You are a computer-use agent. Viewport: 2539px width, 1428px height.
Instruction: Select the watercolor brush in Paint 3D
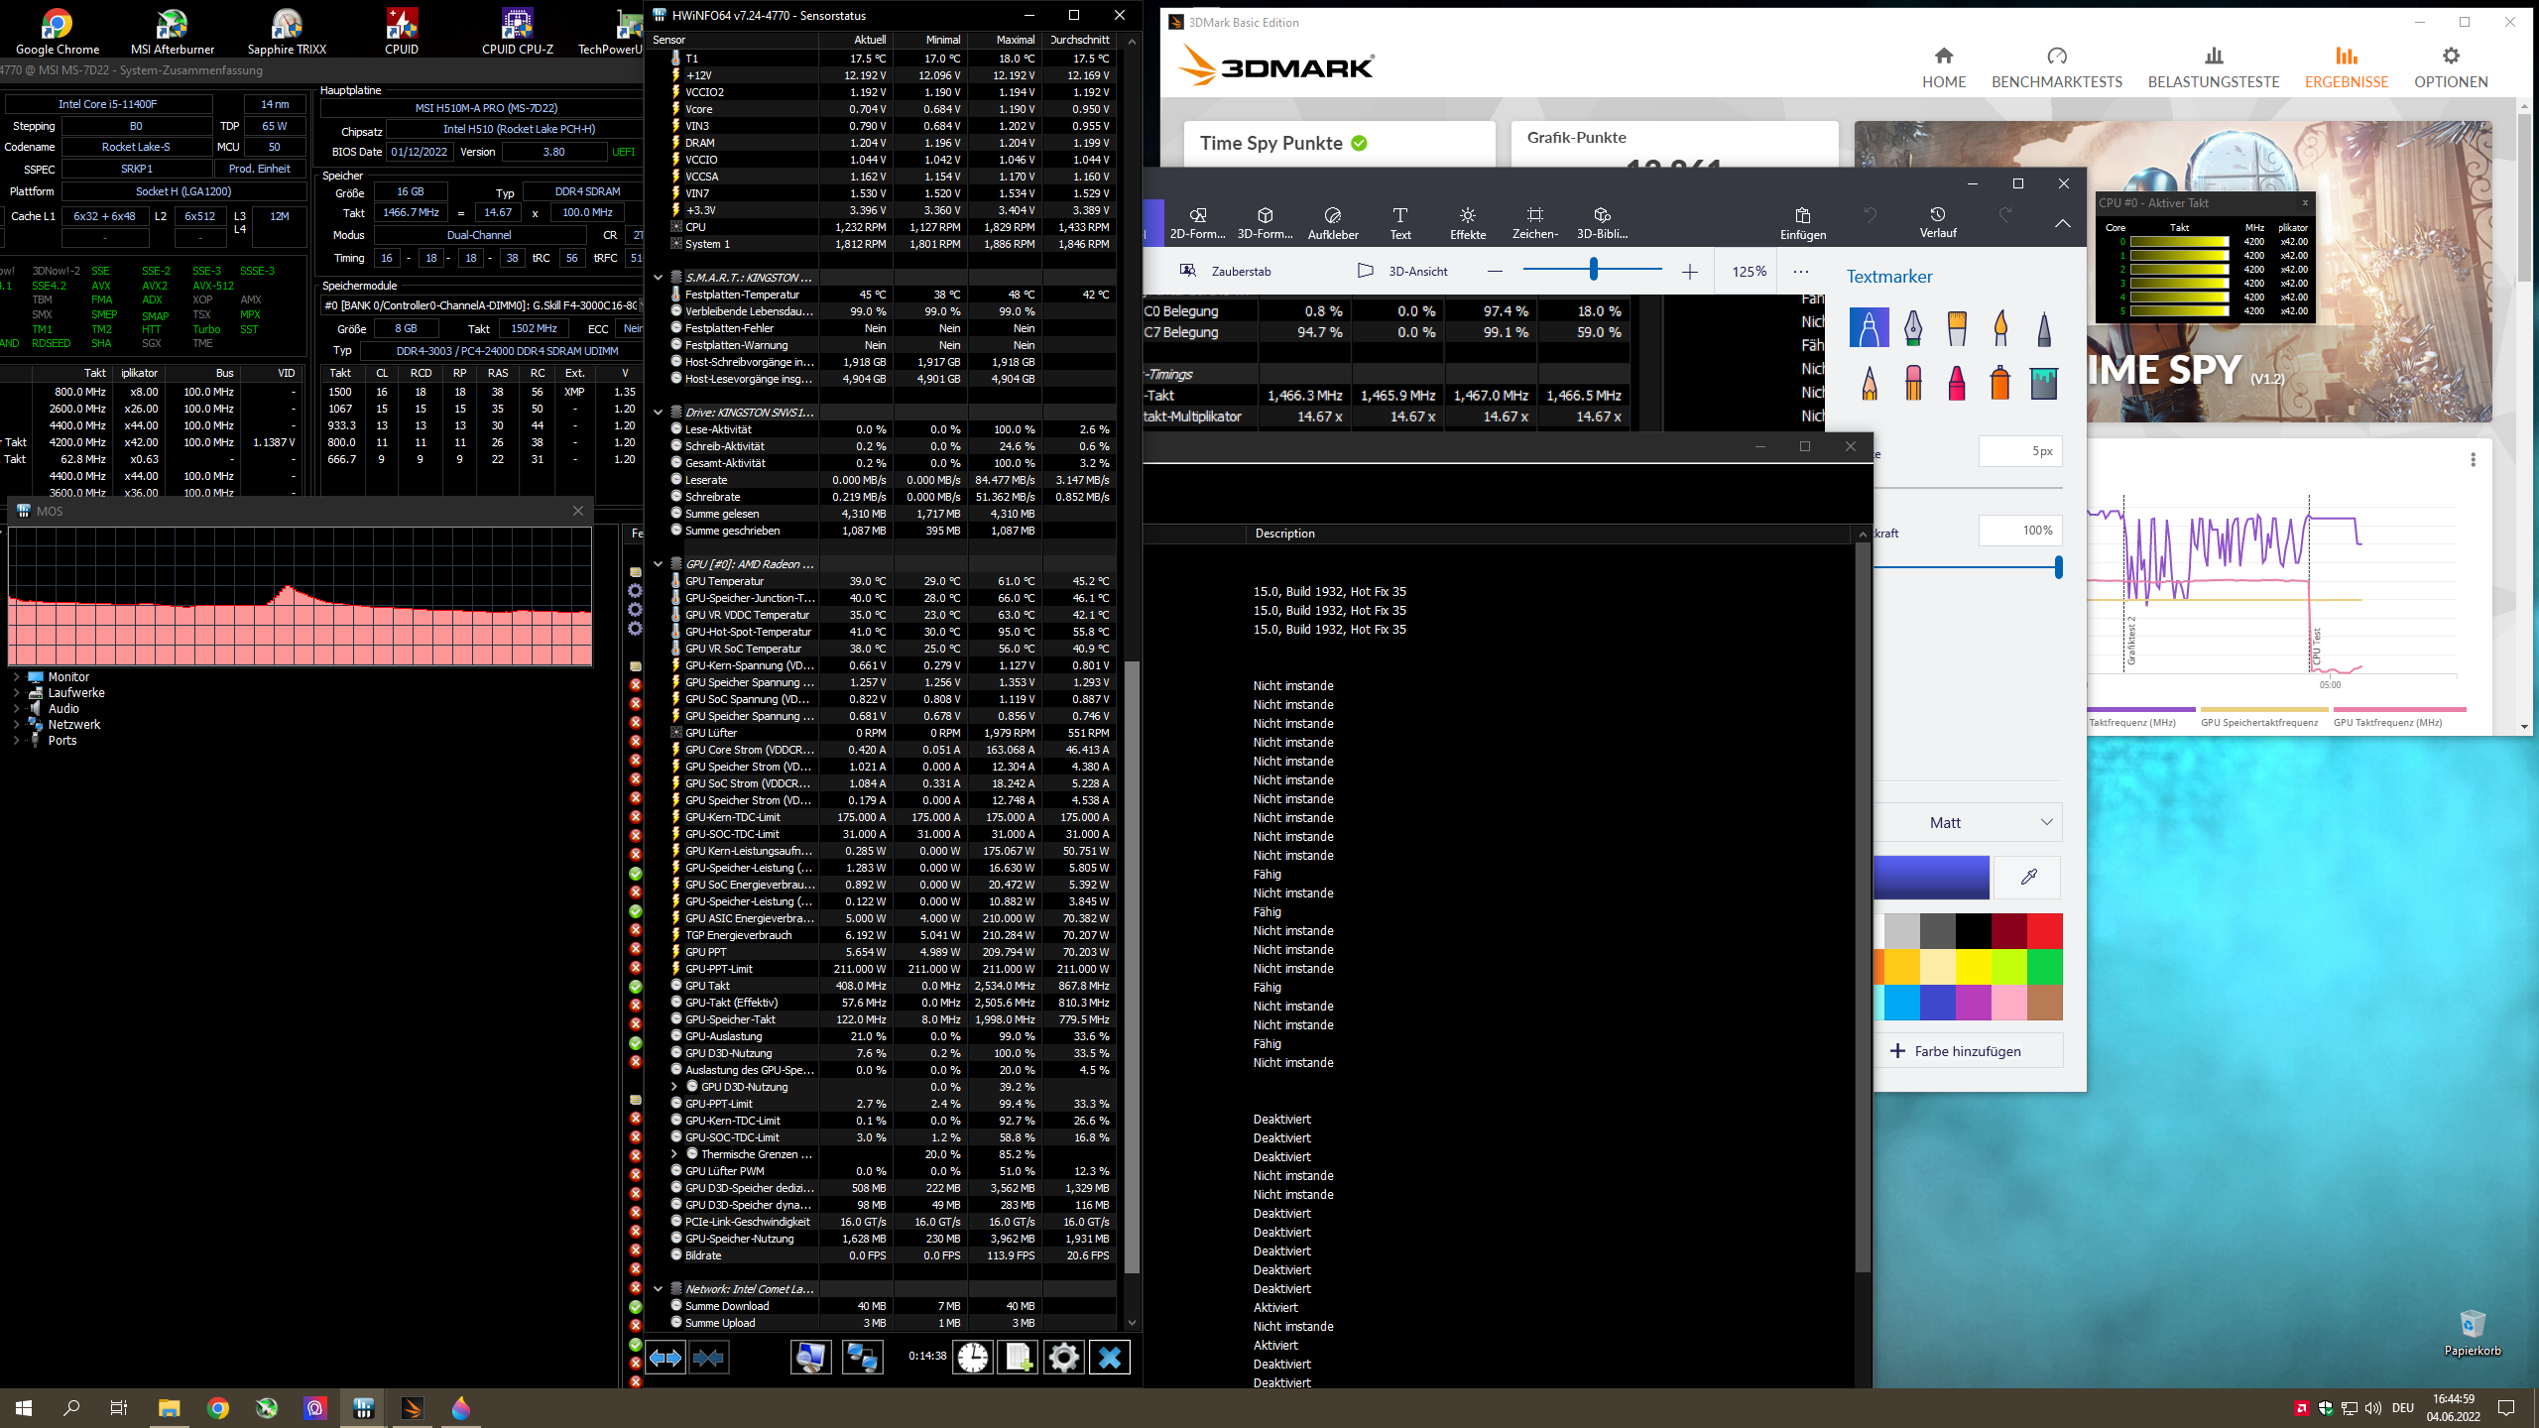2000,327
